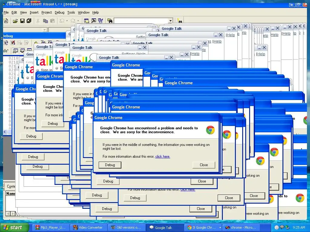310x232 pixels.
Task: Open the Debug menu in menu bar
Action: [x=60, y=12]
